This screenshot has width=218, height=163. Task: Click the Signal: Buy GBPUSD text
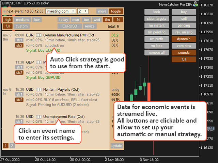click(43, 77)
